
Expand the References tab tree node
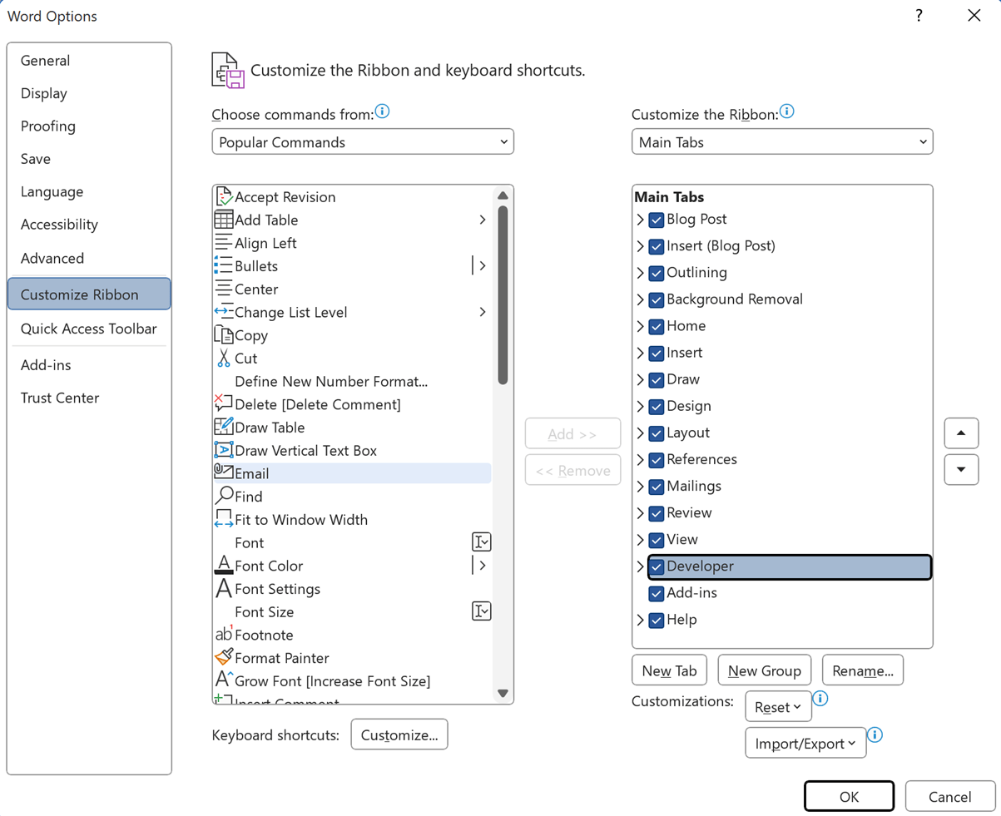[641, 460]
